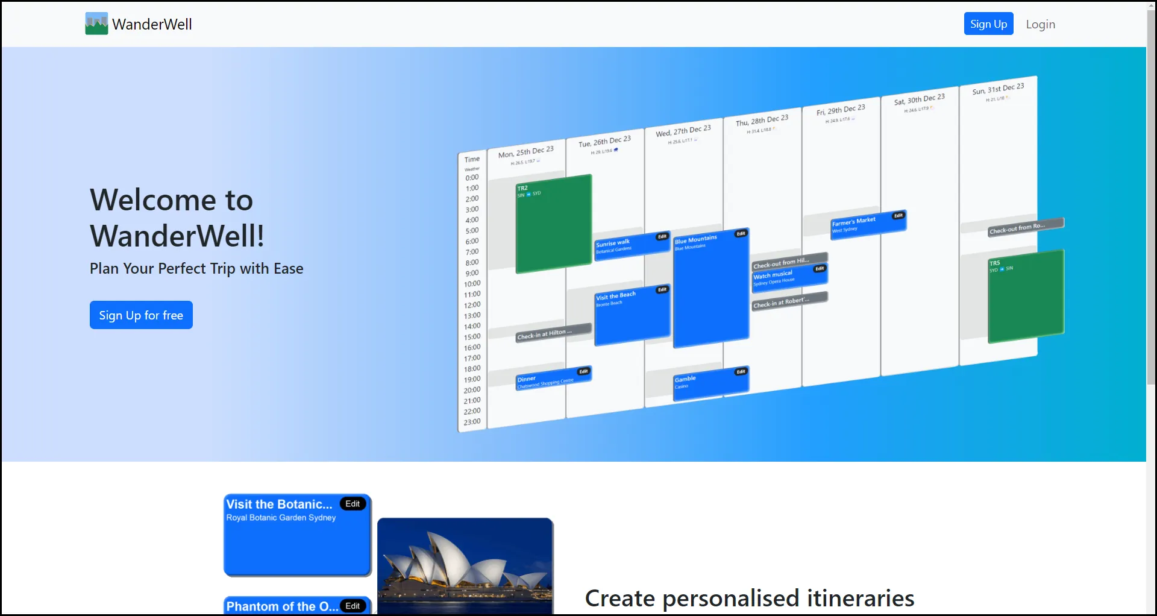Click the Watch musical event block
The height and width of the screenshot is (616, 1157).
pyautogui.click(x=789, y=278)
